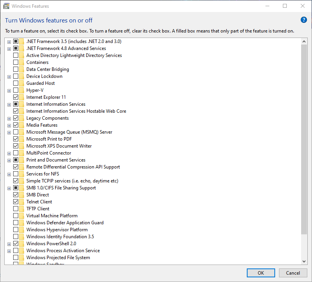Viewport: 312px width, 282px height.
Task: Enable the Containers checkbox
Action: coord(16,62)
